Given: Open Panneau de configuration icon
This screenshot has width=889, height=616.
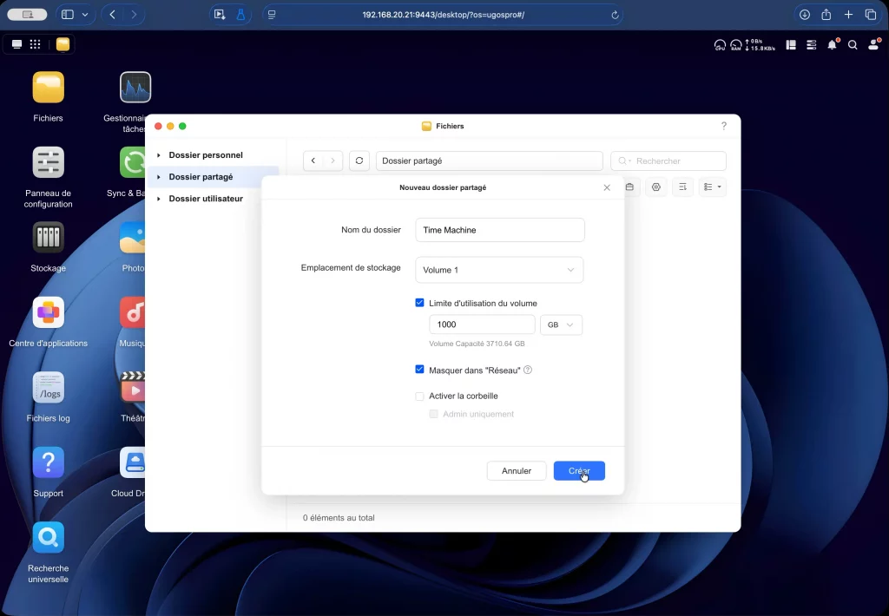Looking at the screenshot, I should click(48, 163).
